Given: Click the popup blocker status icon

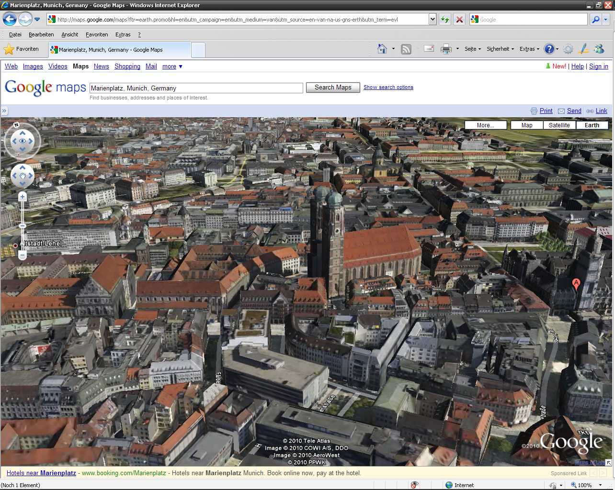Looking at the screenshot, I should pos(415,485).
